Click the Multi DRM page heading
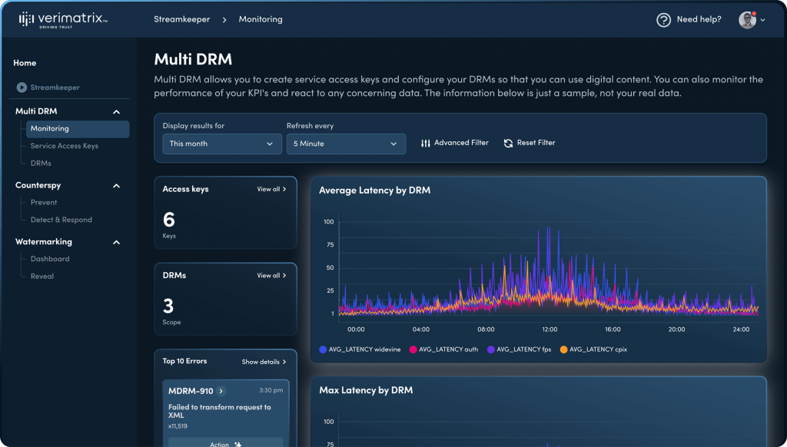This screenshot has width=787, height=447. pyautogui.click(x=193, y=60)
